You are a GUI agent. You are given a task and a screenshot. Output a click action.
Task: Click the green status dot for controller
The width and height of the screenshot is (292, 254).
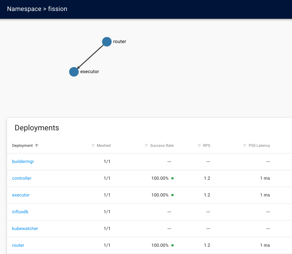coord(172,178)
